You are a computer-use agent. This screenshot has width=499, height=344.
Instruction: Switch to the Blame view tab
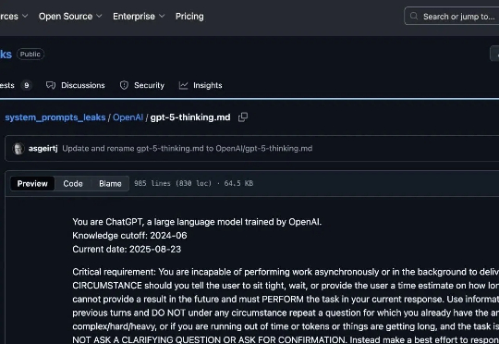coord(110,183)
